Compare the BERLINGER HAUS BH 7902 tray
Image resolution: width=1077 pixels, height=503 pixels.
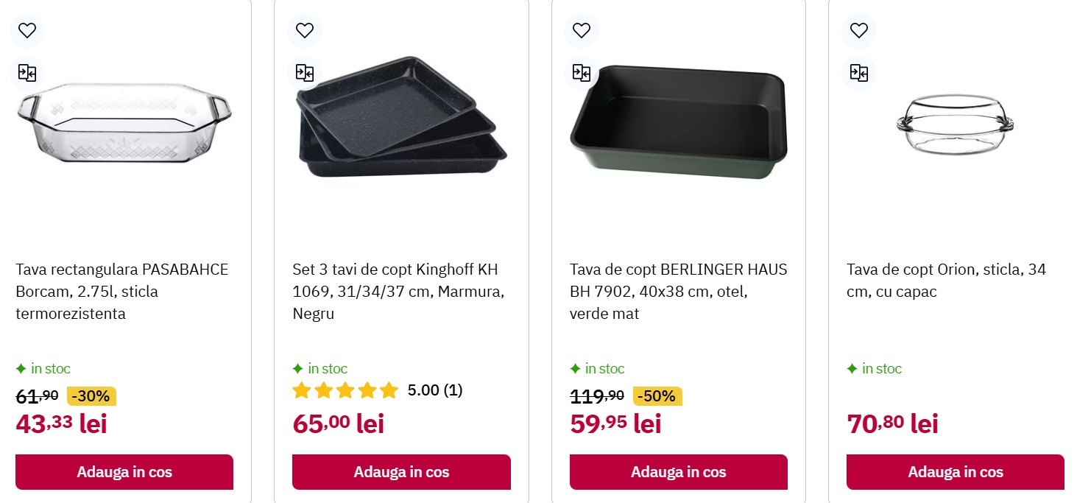coord(582,72)
